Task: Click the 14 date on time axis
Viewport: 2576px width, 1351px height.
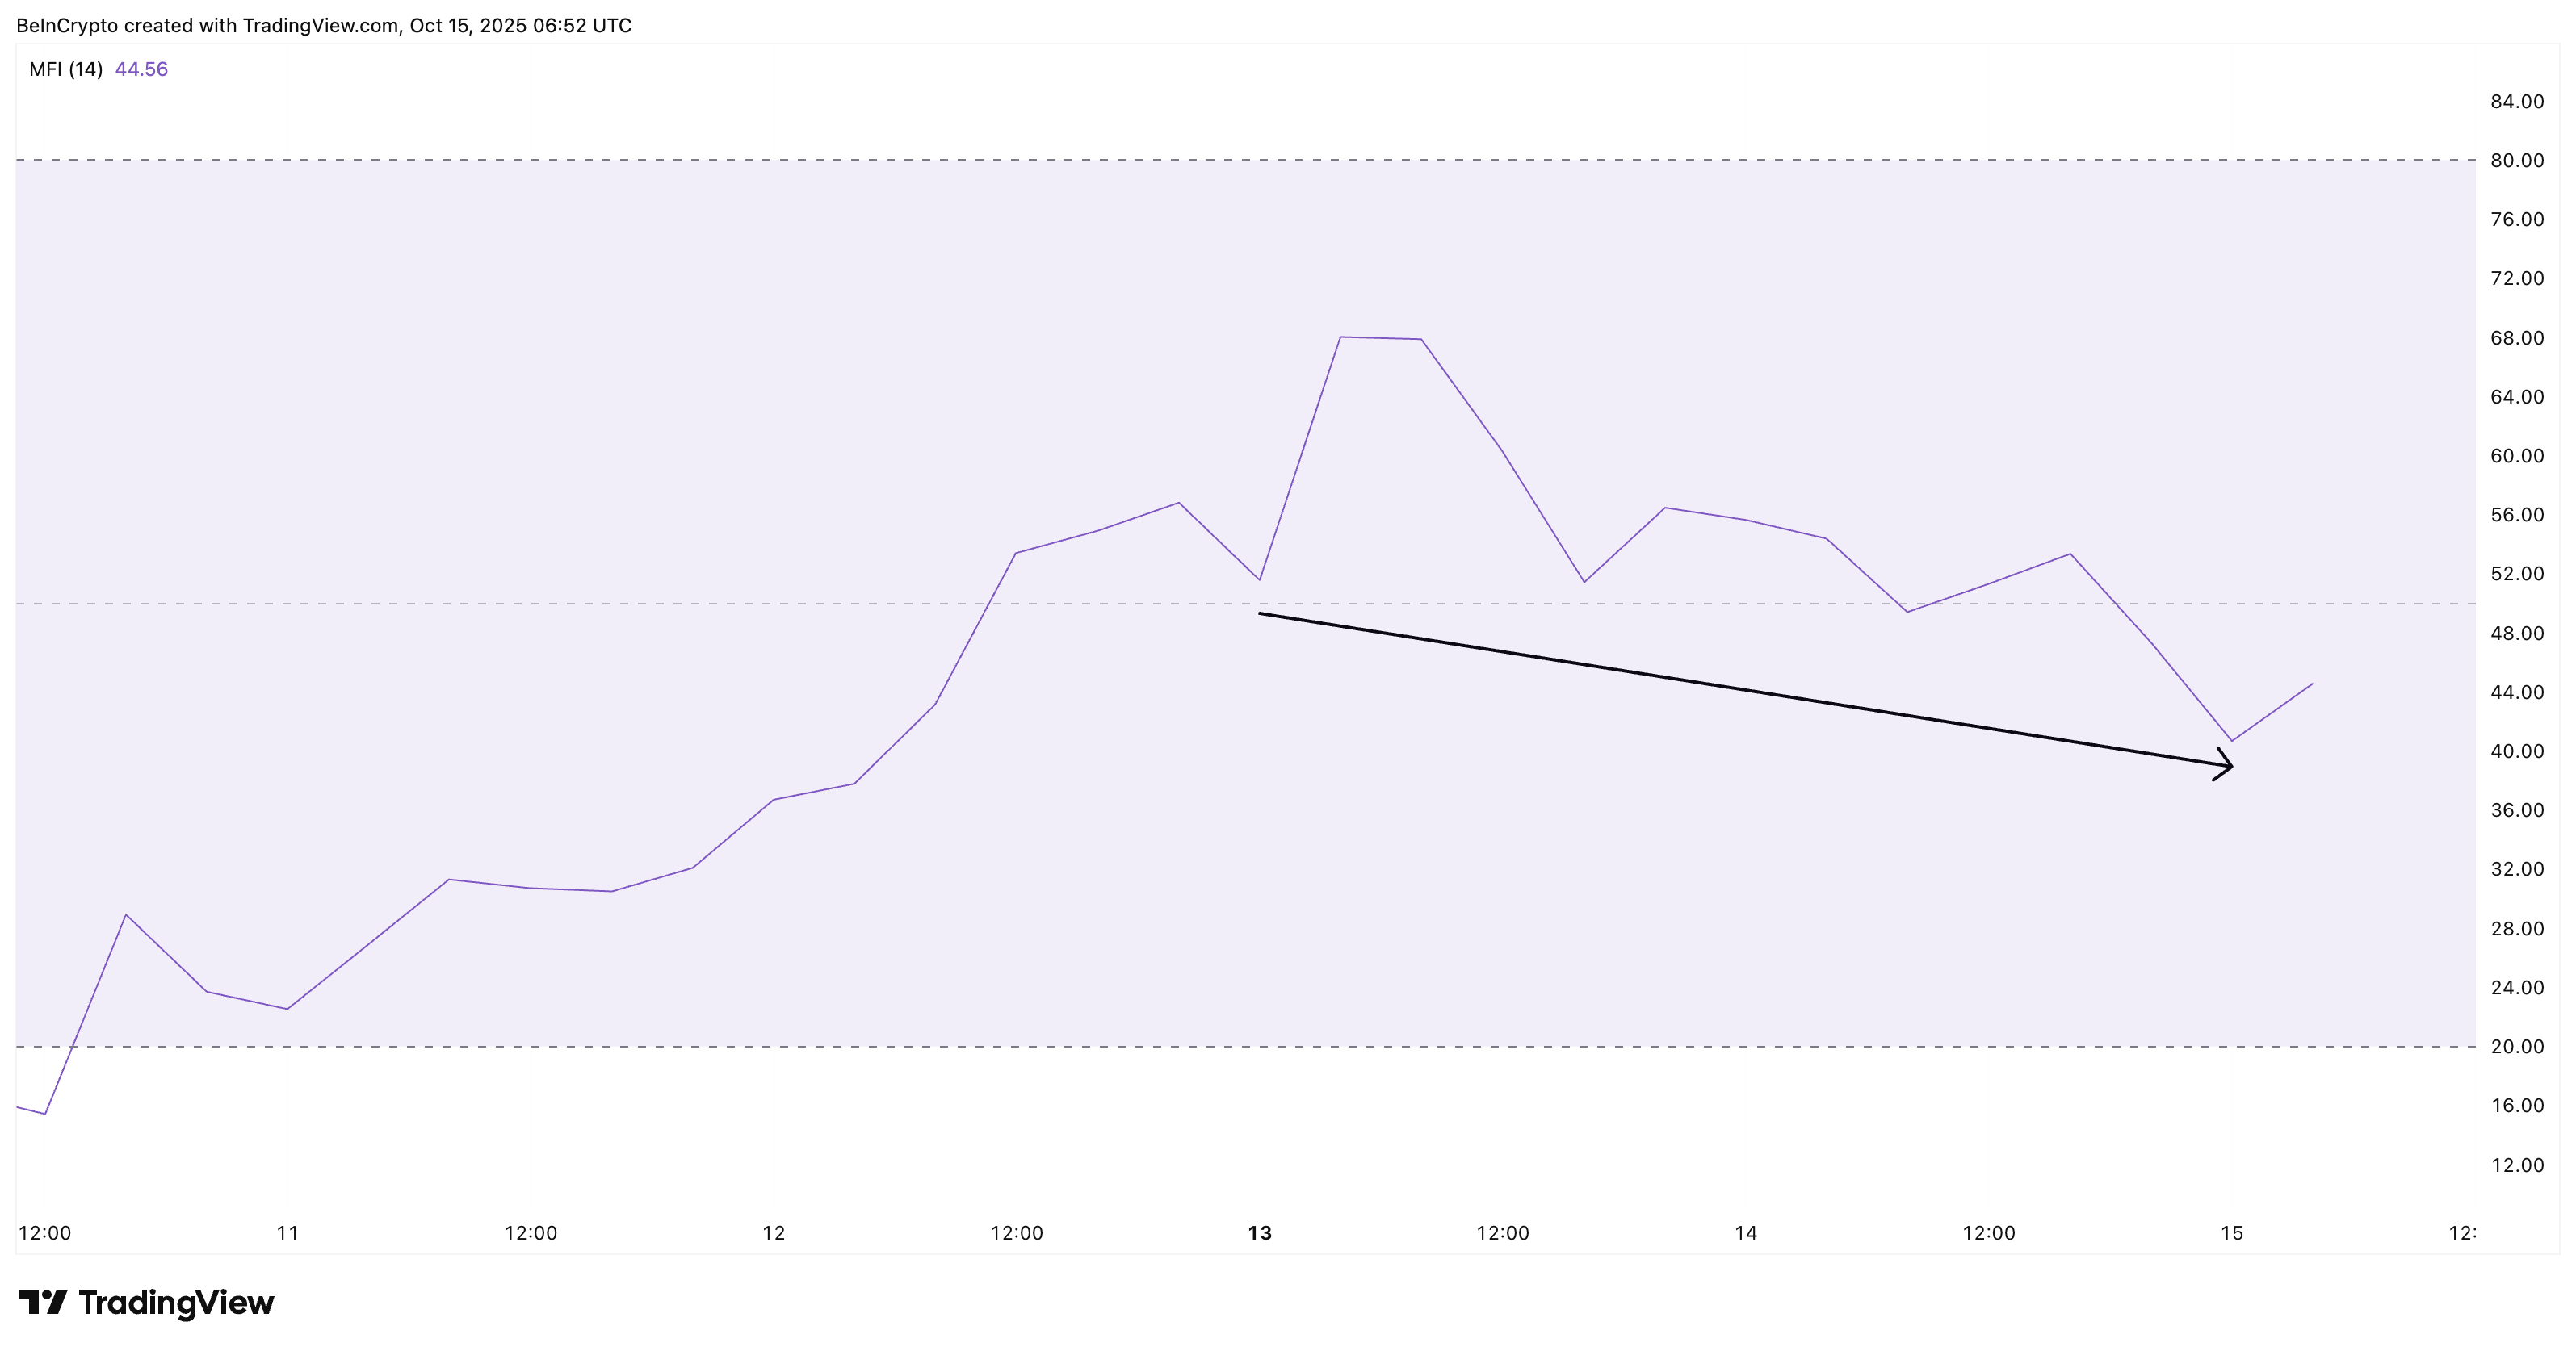Action: 1746,1233
